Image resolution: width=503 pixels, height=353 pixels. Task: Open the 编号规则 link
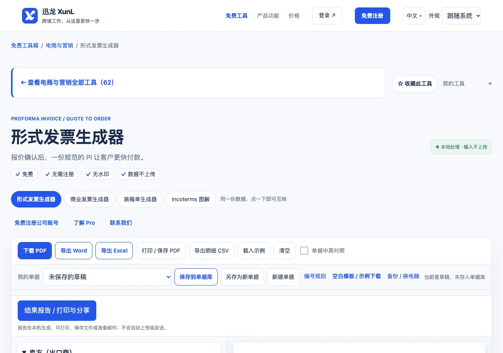tap(315, 276)
